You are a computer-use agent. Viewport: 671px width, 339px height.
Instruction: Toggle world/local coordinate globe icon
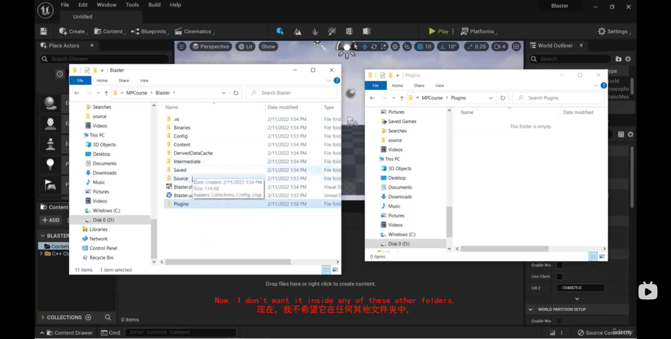tap(395, 47)
